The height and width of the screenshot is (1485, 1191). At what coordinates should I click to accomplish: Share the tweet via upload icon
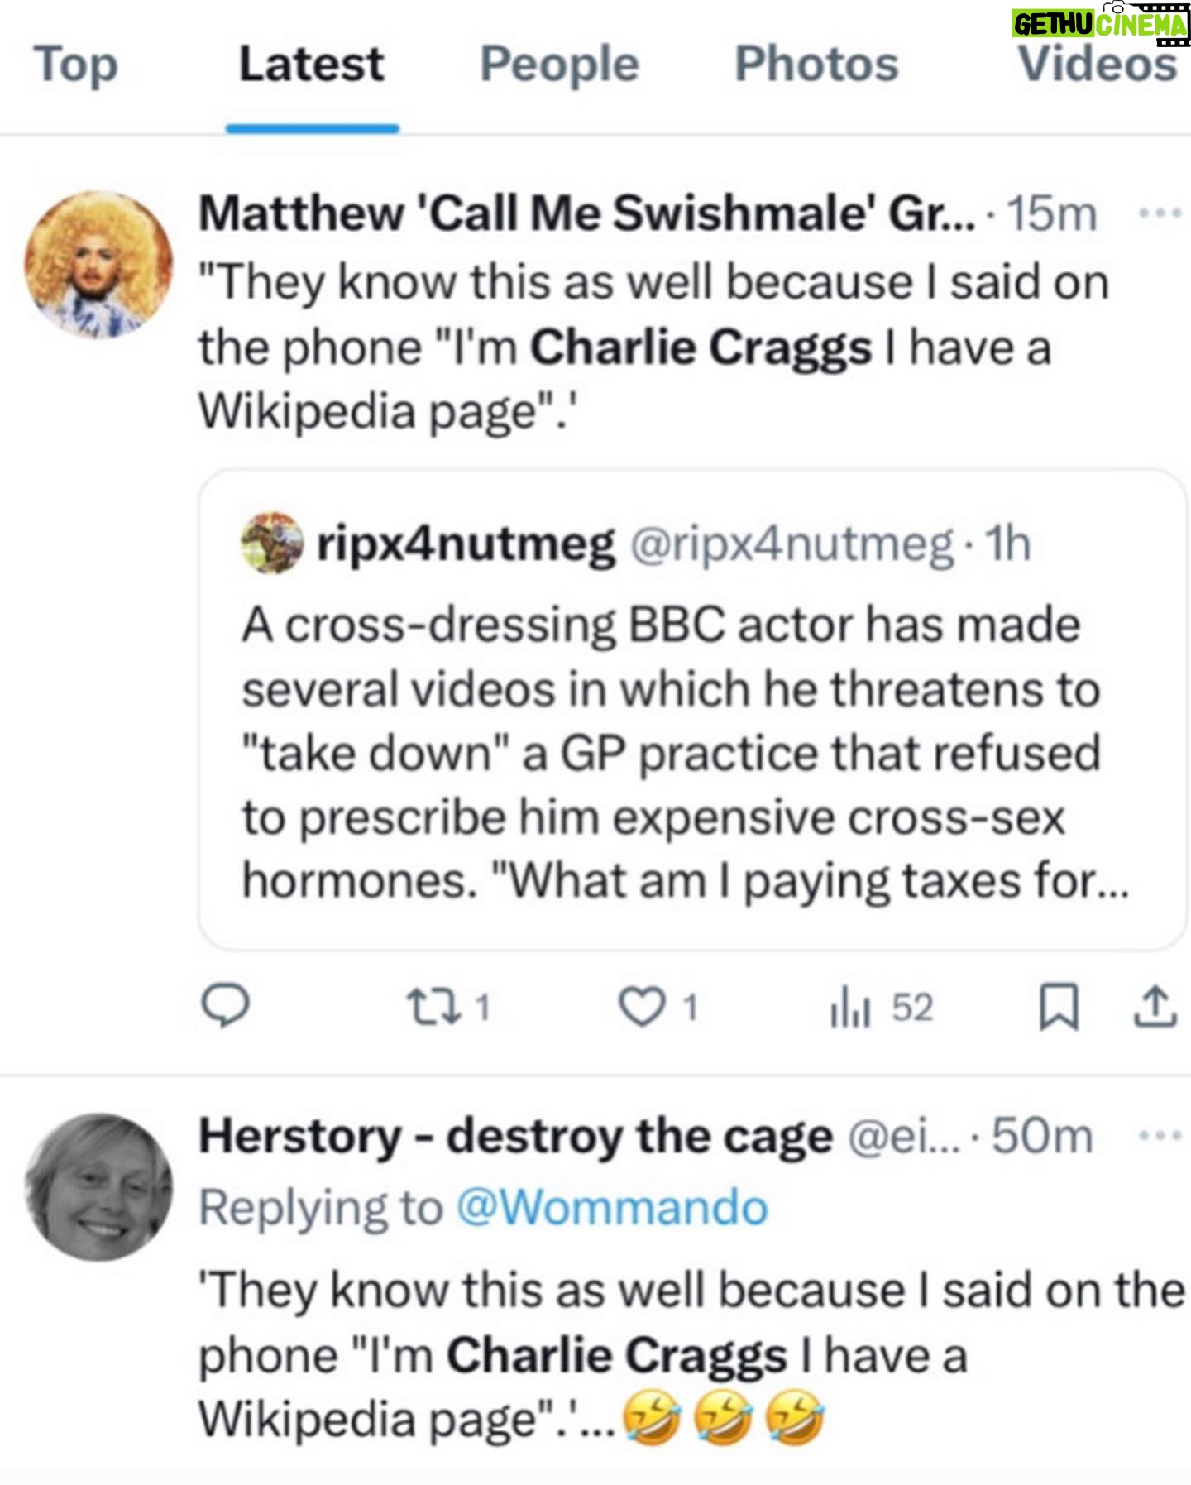pyautogui.click(x=1155, y=1007)
